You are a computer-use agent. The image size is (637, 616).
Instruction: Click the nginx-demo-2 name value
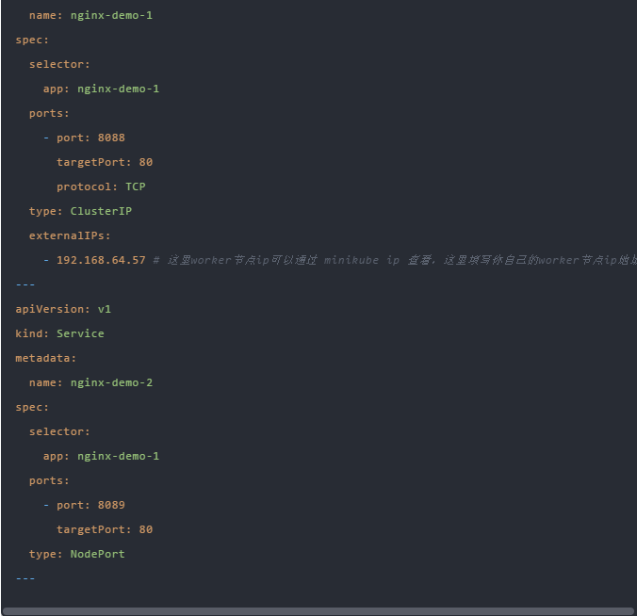pyautogui.click(x=111, y=382)
